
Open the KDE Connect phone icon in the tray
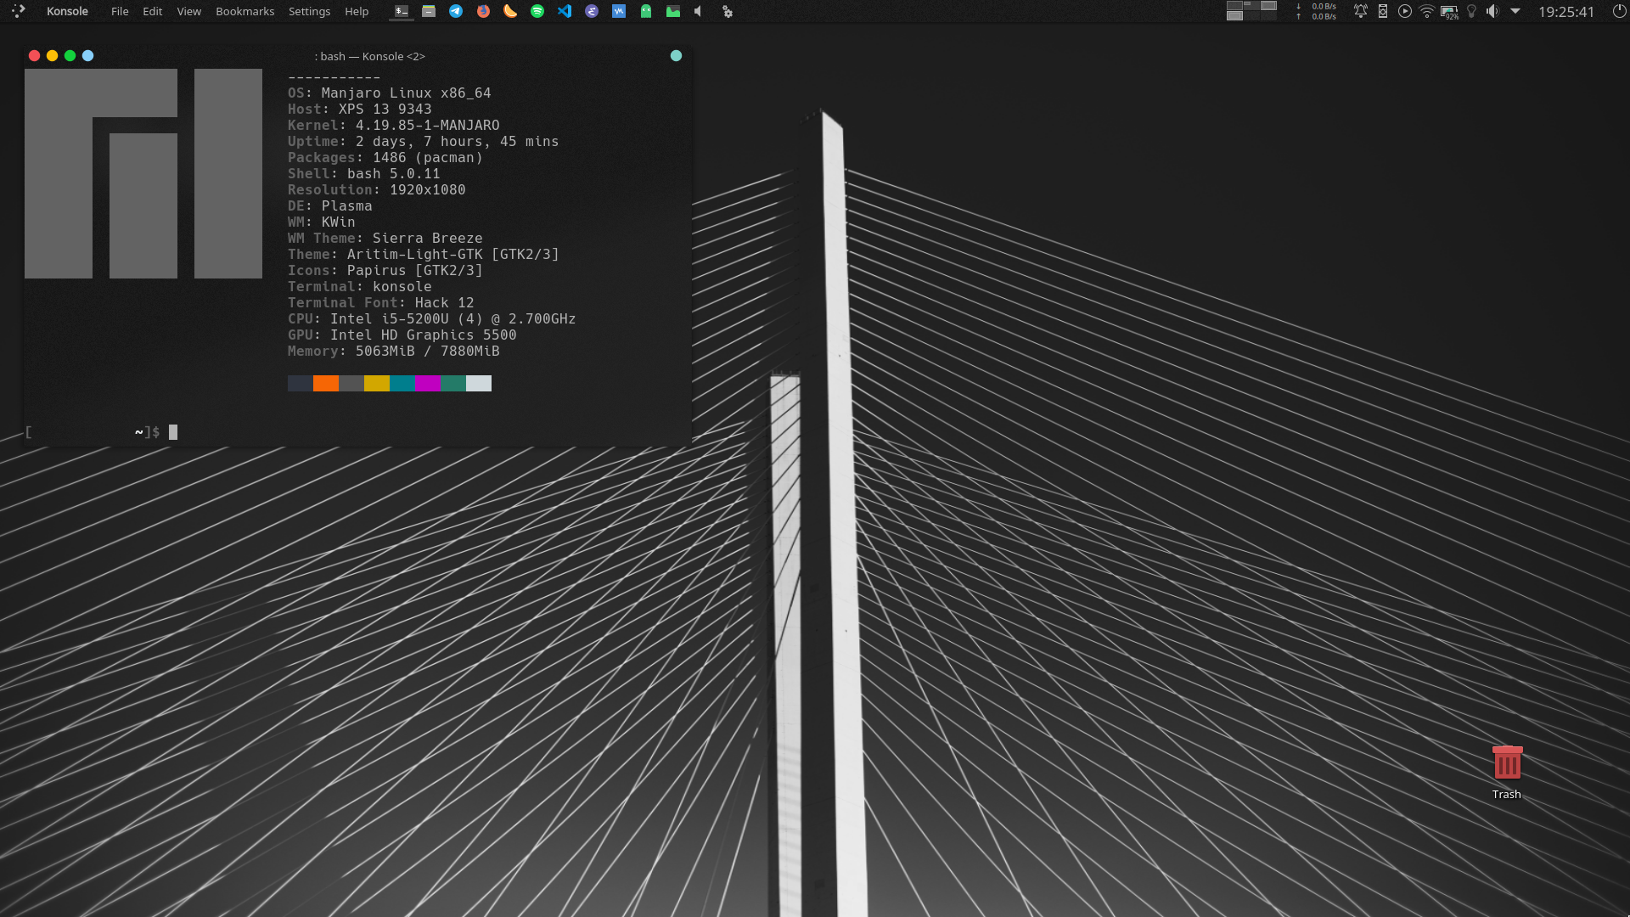1383,11
